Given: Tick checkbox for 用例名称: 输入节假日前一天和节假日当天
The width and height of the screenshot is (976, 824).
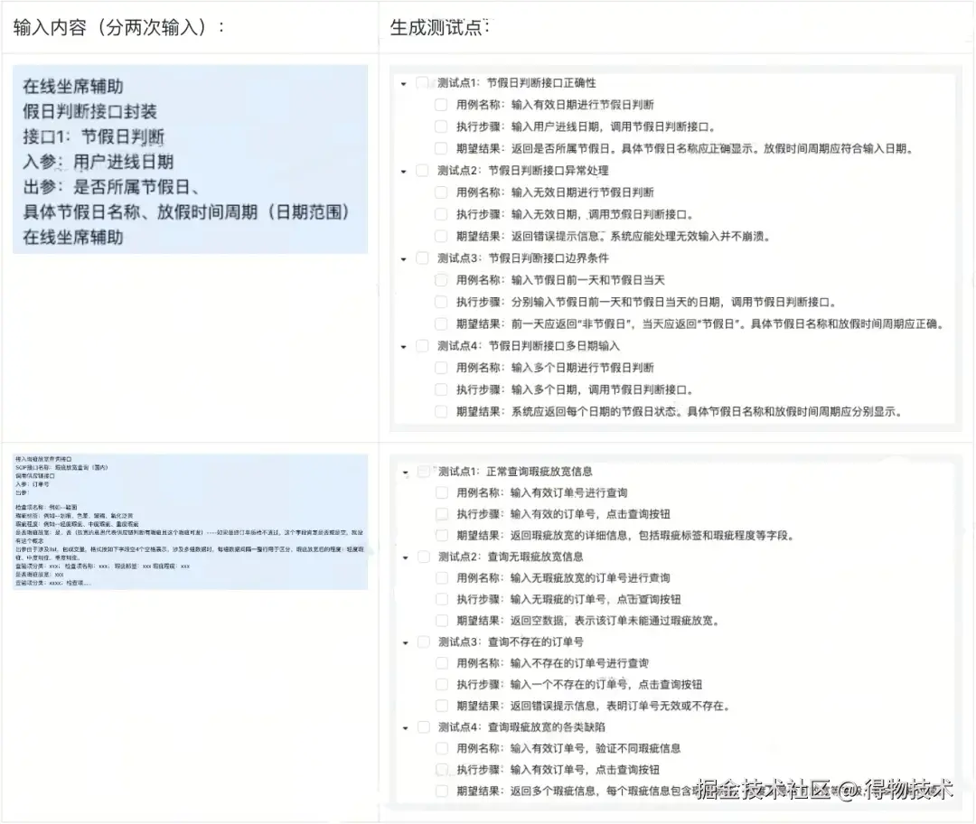Looking at the screenshot, I should 441,280.
